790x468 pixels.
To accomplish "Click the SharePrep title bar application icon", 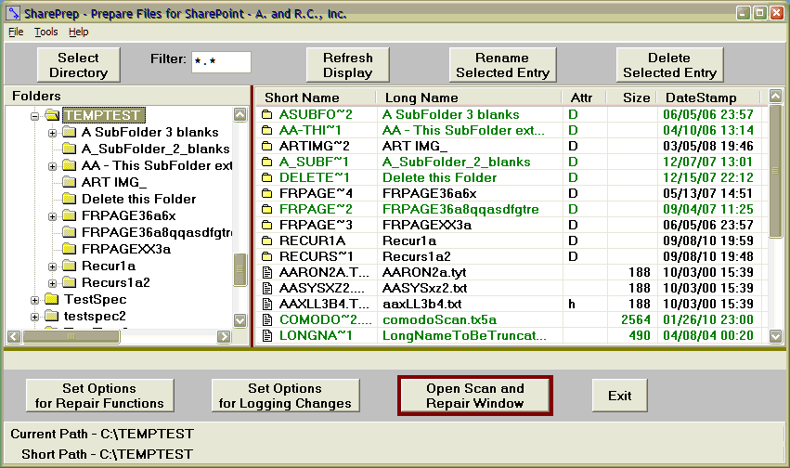I will [13, 13].
